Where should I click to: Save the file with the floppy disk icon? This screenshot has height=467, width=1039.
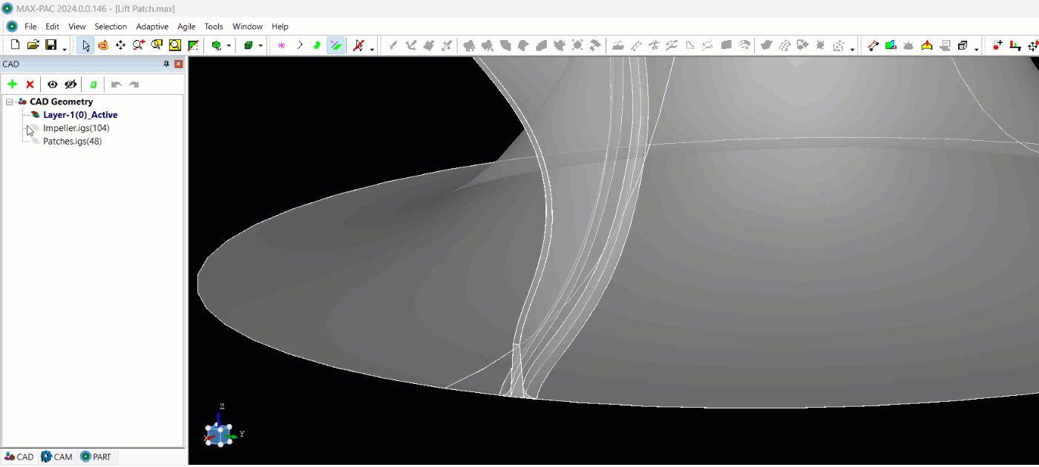click(51, 45)
